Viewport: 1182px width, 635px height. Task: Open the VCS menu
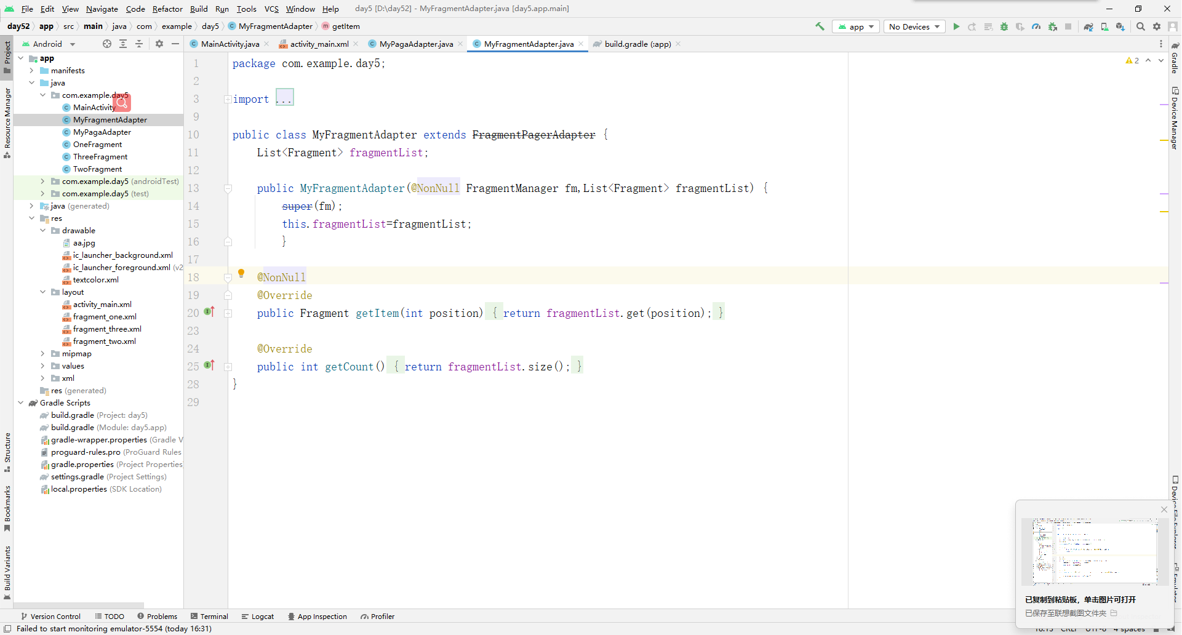(271, 9)
